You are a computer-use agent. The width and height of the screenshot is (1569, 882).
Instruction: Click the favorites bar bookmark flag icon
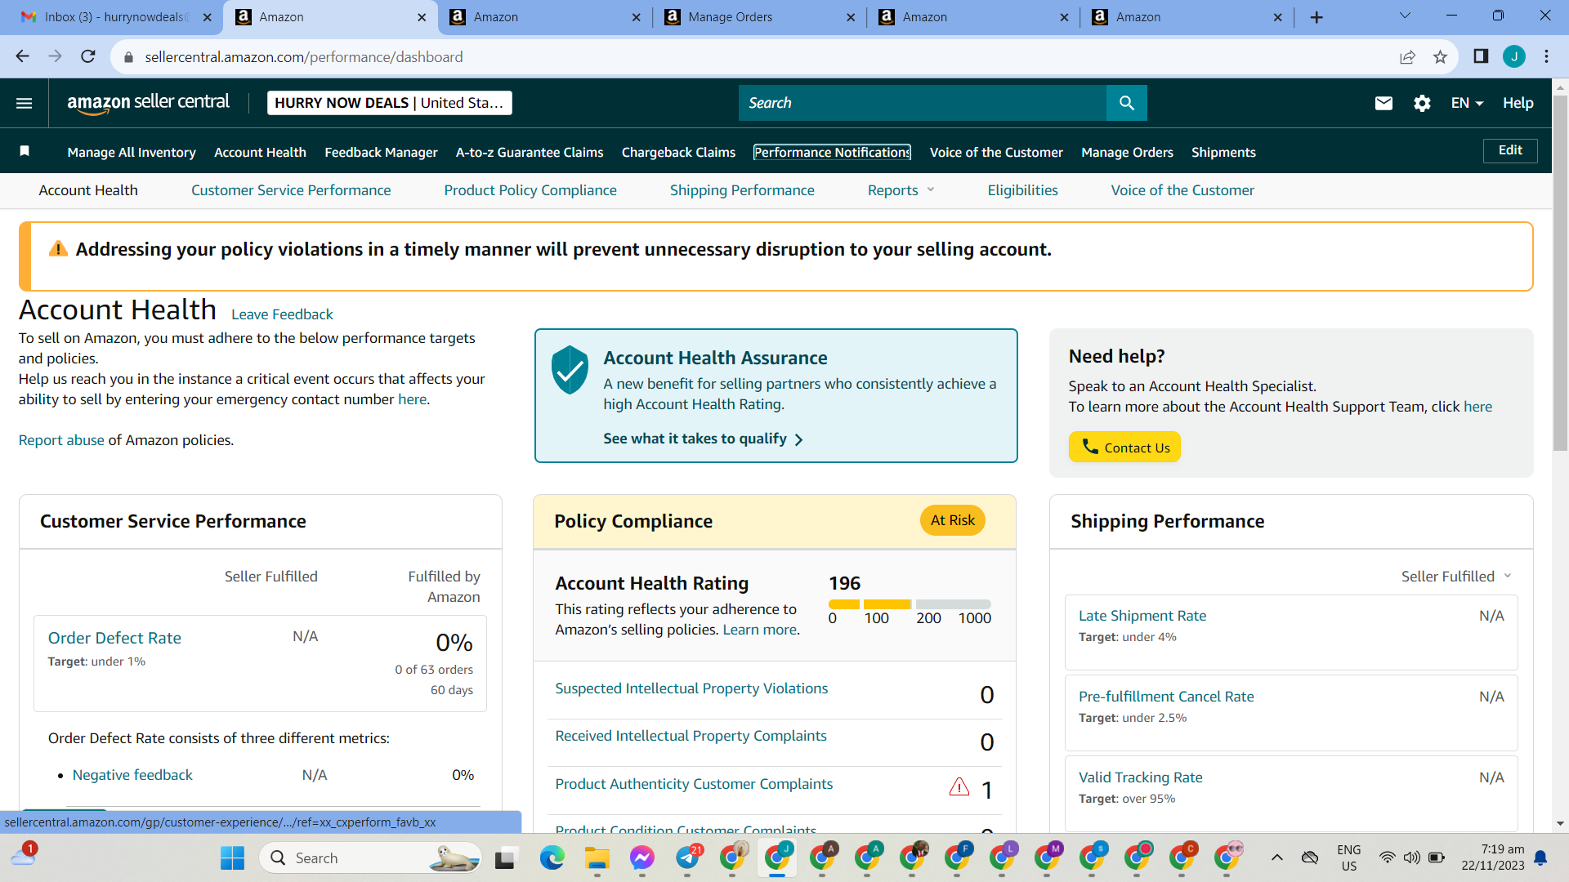coord(25,151)
